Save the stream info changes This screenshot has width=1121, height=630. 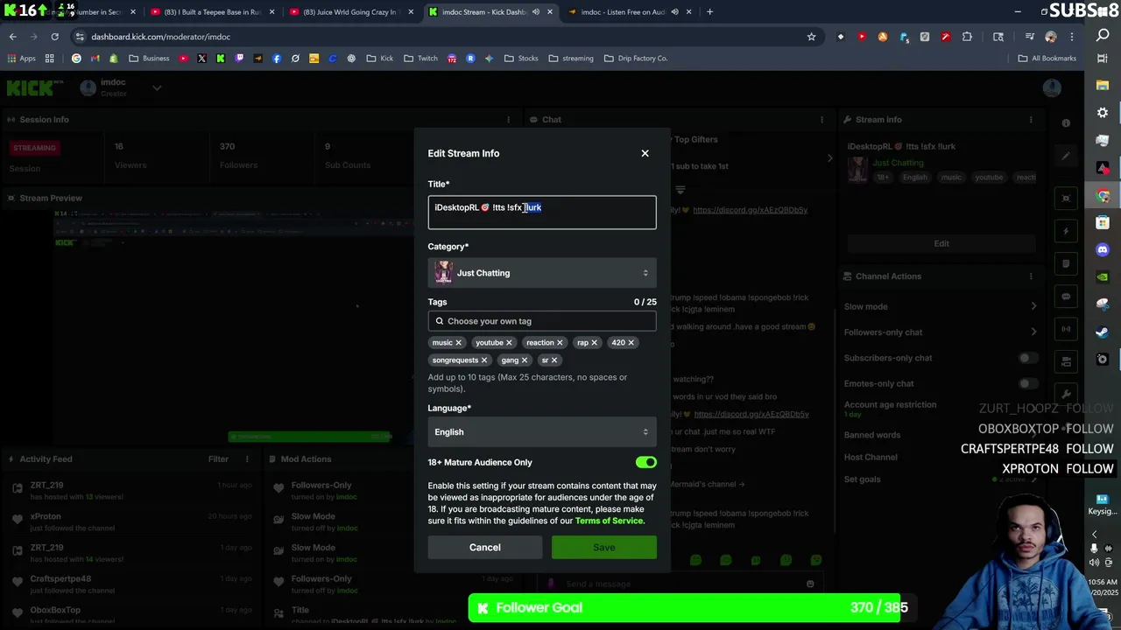click(603, 548)
